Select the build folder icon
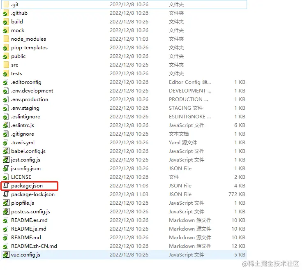The width and height of the screenshot is (307, 275). (6, 21)
